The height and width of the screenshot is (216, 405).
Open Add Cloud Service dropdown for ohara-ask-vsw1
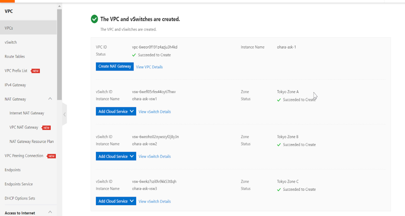(x=115, y=112)
